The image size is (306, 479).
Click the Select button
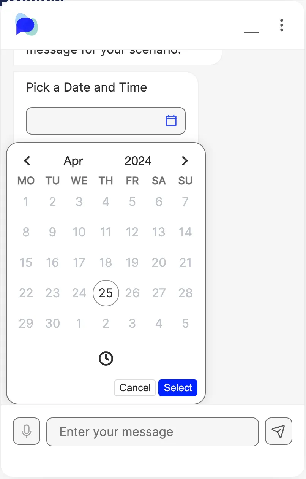(178, 388)
